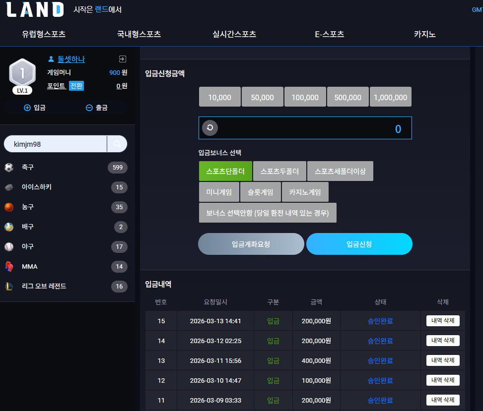Open the 유럽형스포츠 menu
Screen dimensions: 483x411
(x=44, y=34)
